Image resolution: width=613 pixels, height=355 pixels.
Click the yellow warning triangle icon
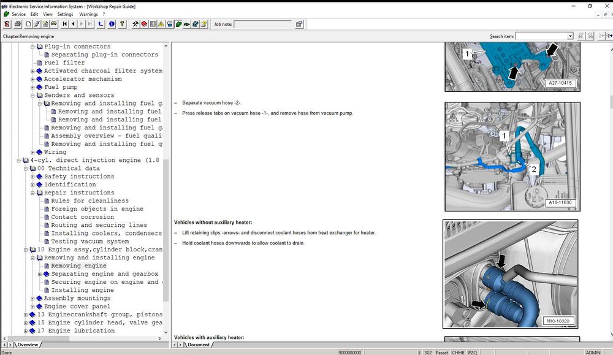click(x=161, y=25)
